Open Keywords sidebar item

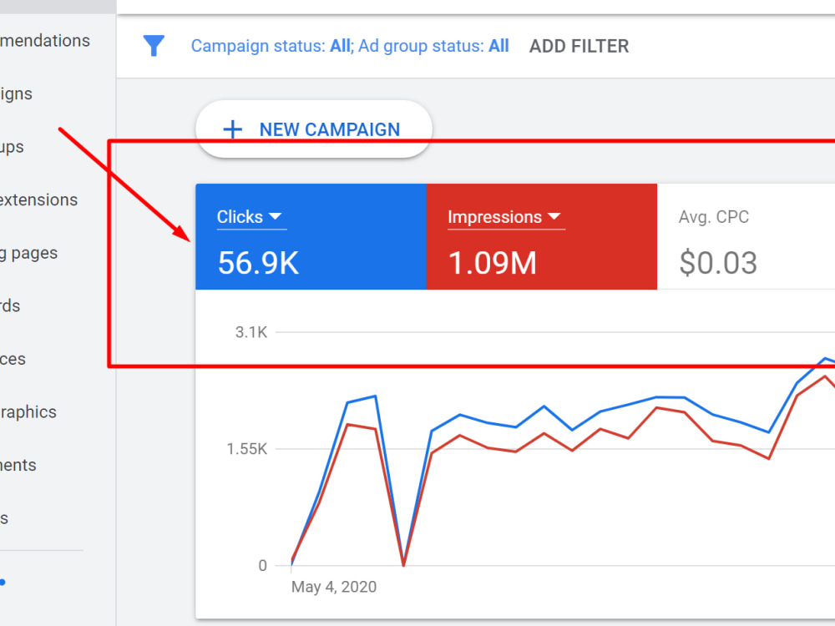(x=10, y=306)
